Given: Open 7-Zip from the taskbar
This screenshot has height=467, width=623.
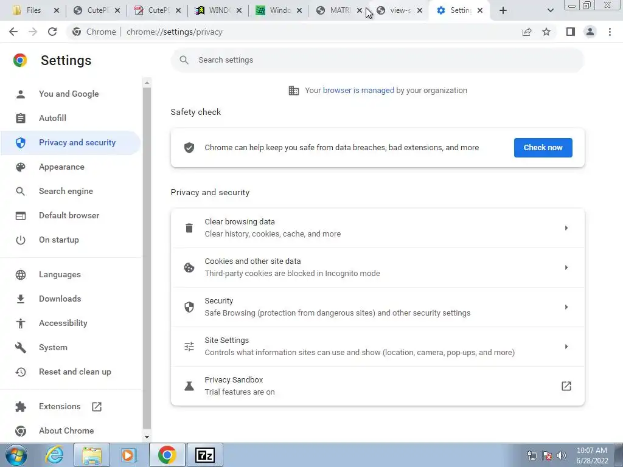Looking at the screenshot, I should click(x=205, y=455).
